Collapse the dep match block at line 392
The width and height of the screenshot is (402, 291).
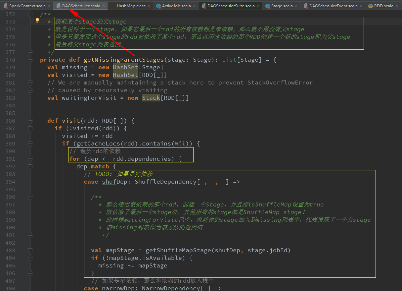pos(30,166)
